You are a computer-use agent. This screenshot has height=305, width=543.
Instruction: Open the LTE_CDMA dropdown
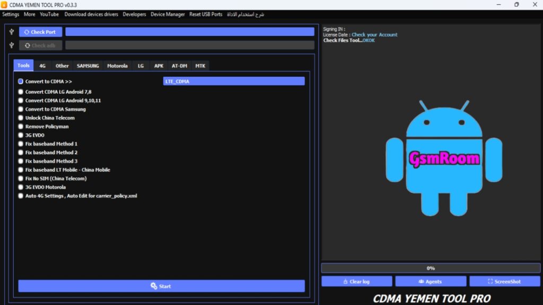tap(233, 82)
